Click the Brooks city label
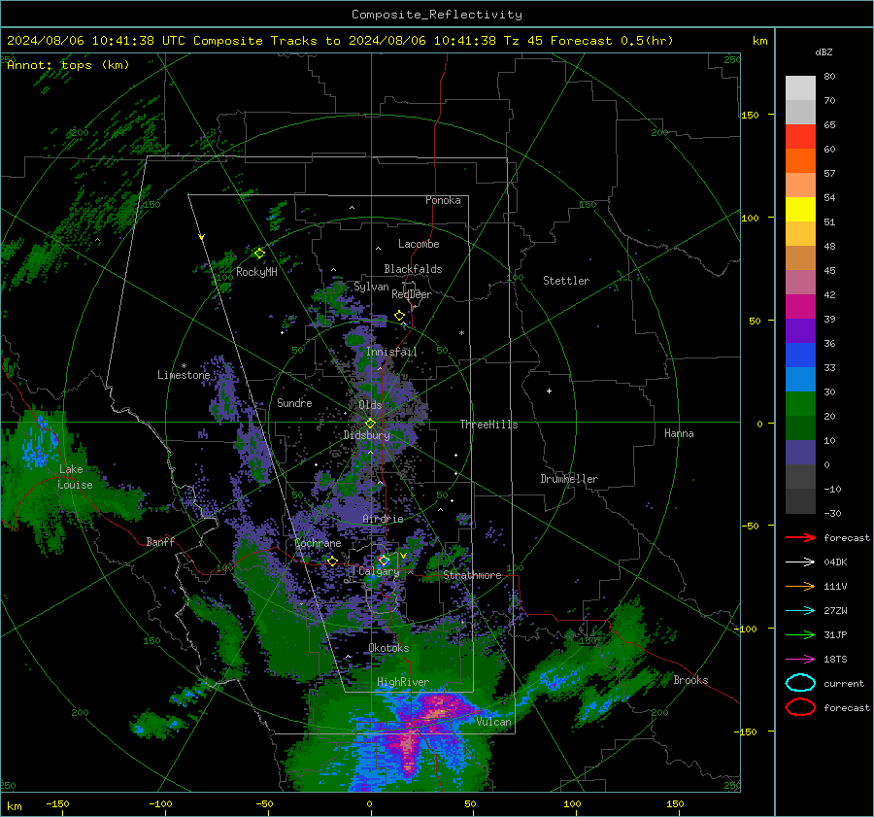874x817 pixels. [x=690, y=680]
